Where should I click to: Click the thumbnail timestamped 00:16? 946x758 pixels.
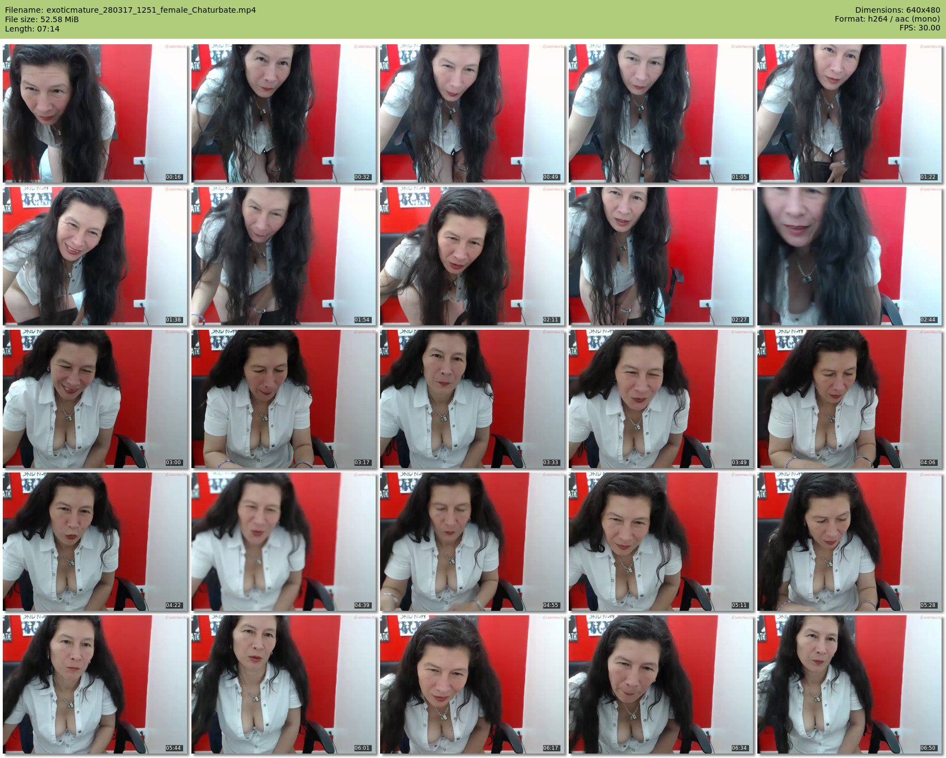pyautogui.click(x=95, y=113)
